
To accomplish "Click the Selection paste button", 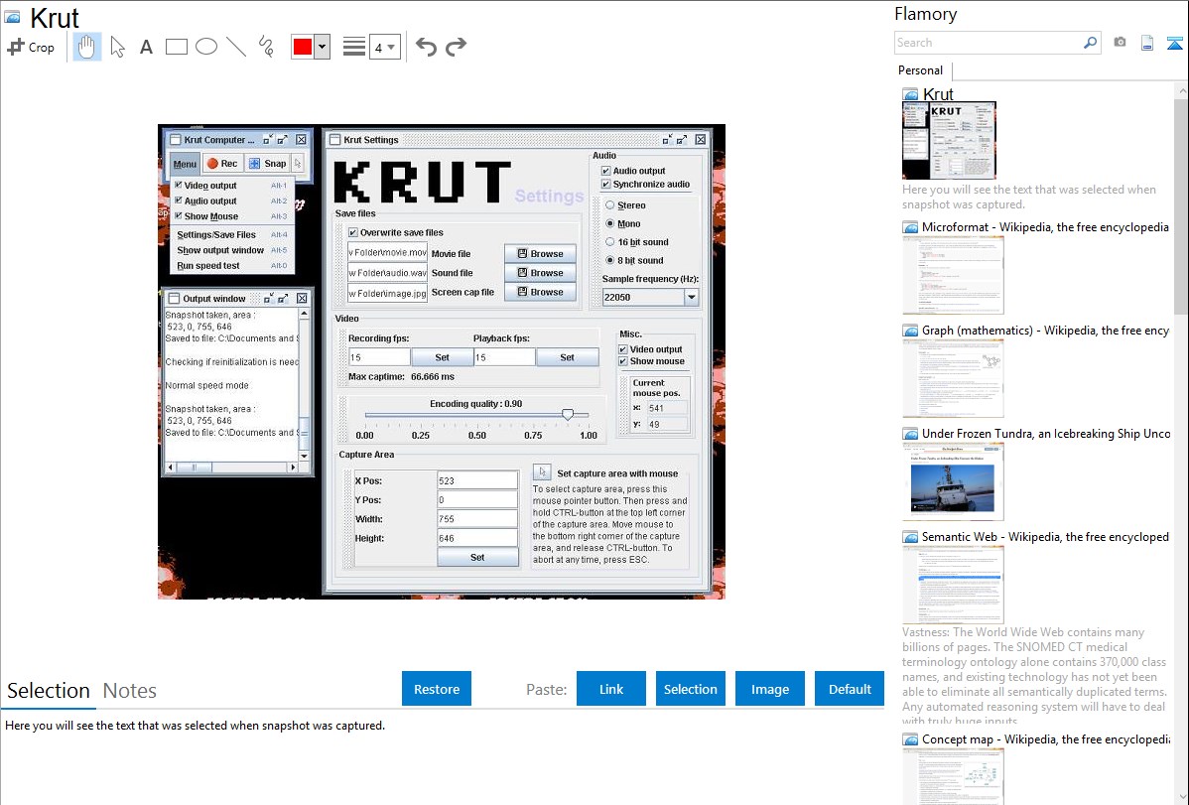I will (691, 688).
